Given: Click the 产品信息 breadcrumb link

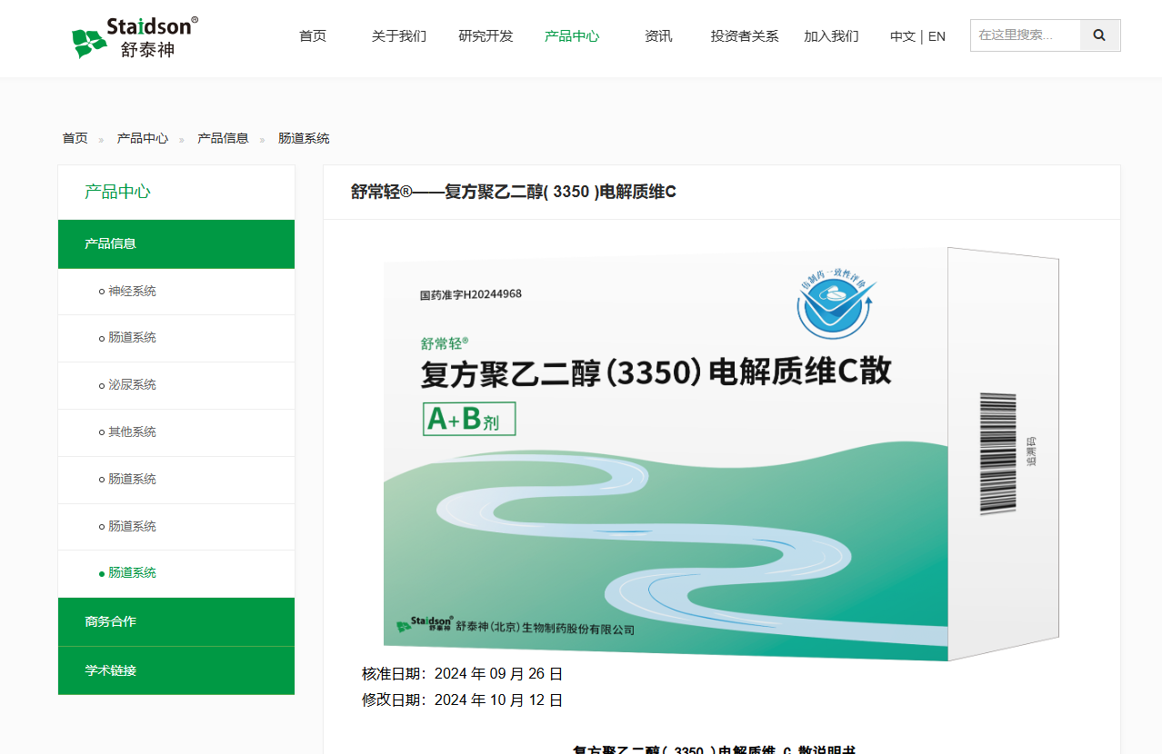Looking at the screenshot, I should pyautogui.click(x=223, y=138).
